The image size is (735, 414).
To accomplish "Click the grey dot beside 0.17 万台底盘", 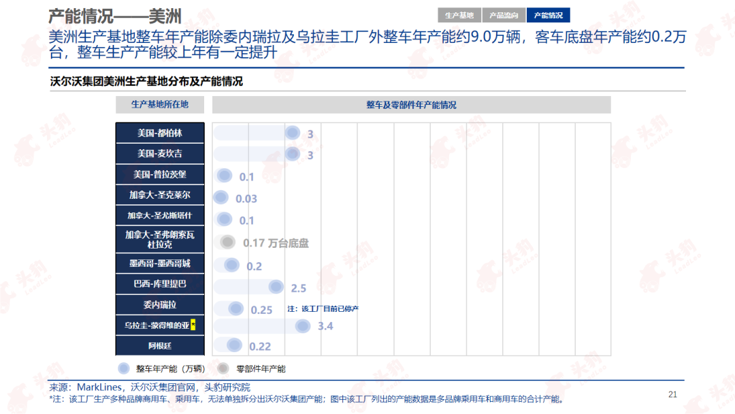I will tap(227, 242).
